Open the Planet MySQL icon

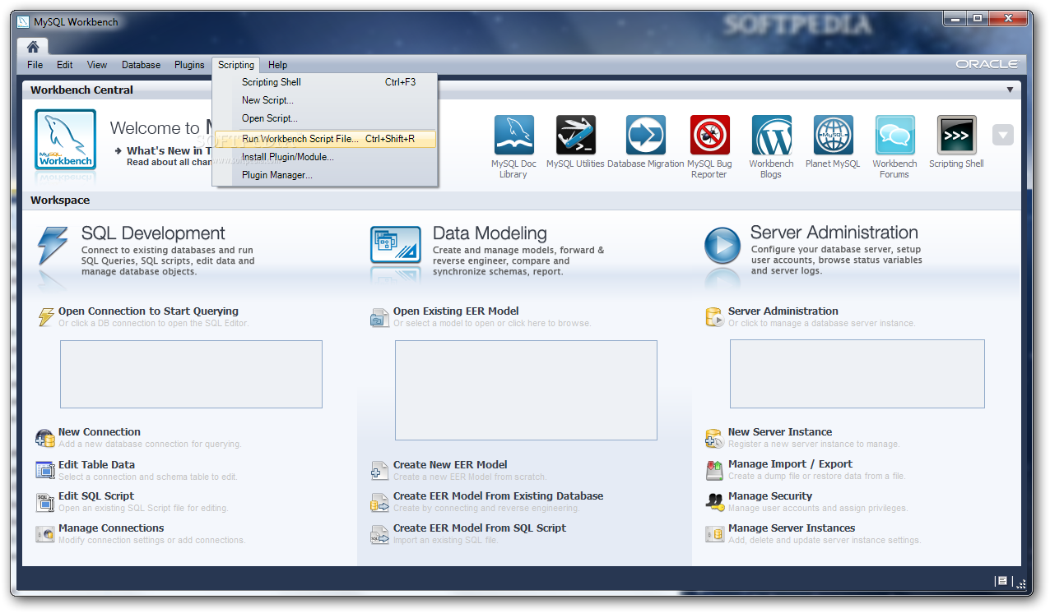[833, 135]
